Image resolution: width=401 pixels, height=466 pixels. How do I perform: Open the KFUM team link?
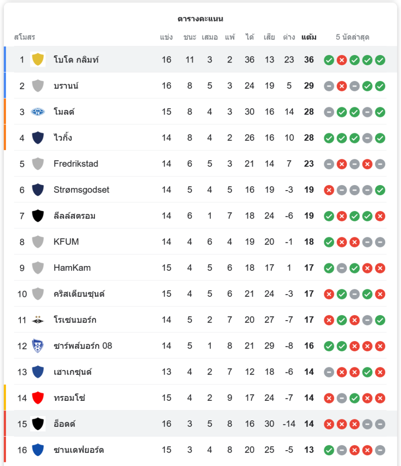(66, 241)
